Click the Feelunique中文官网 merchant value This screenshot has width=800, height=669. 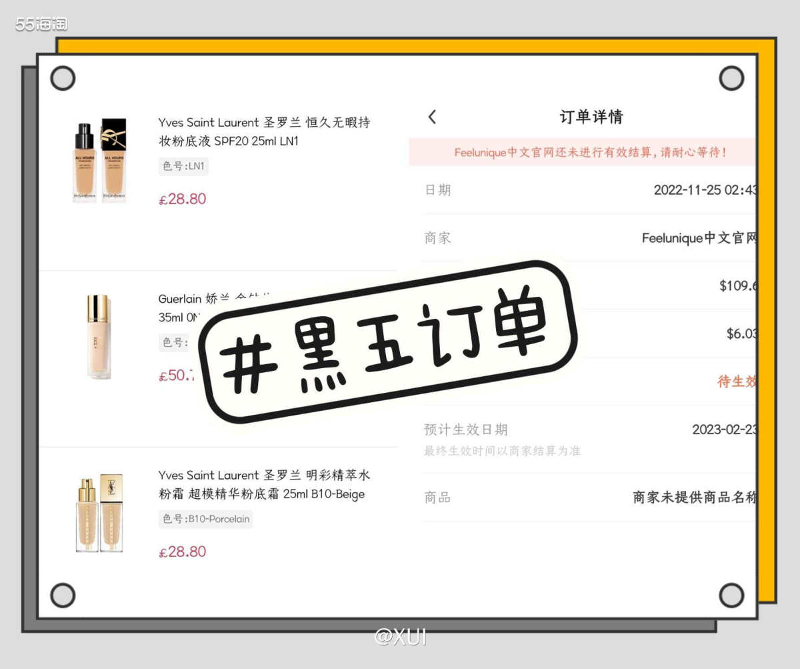[x=699, y=238]
